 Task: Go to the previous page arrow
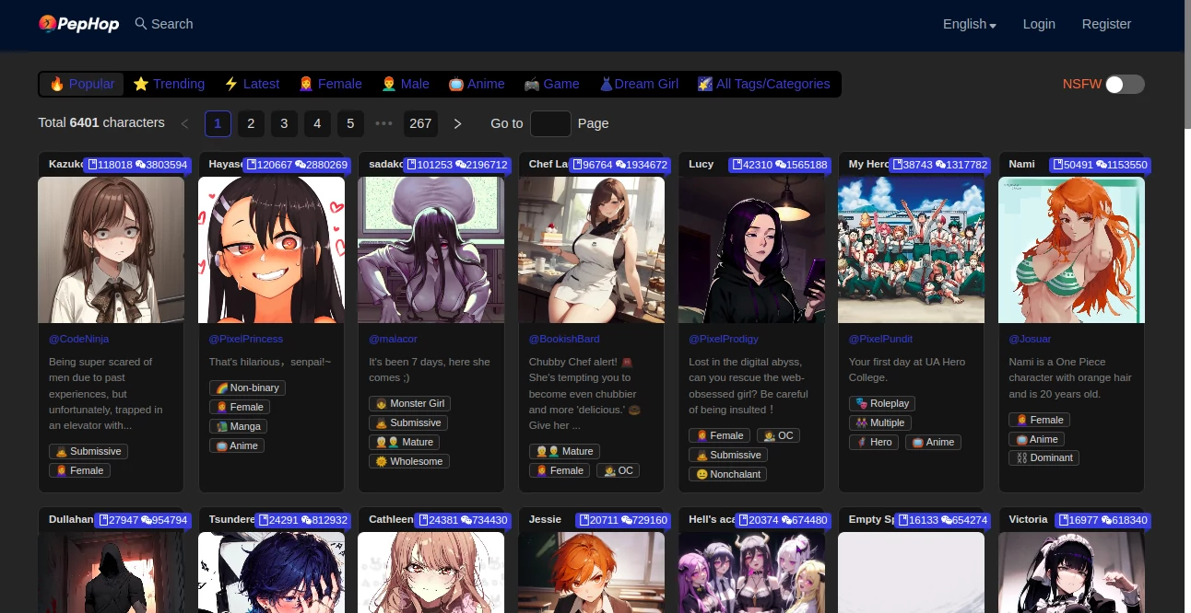coord(184,123)
